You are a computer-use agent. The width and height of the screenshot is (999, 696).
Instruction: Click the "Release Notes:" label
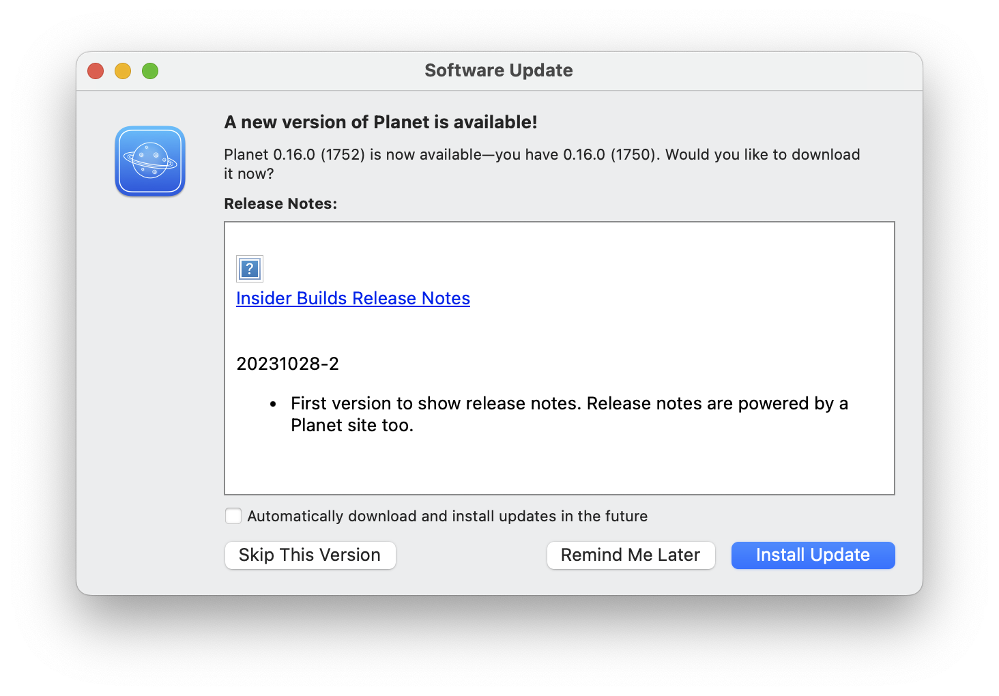click(280, 203)
